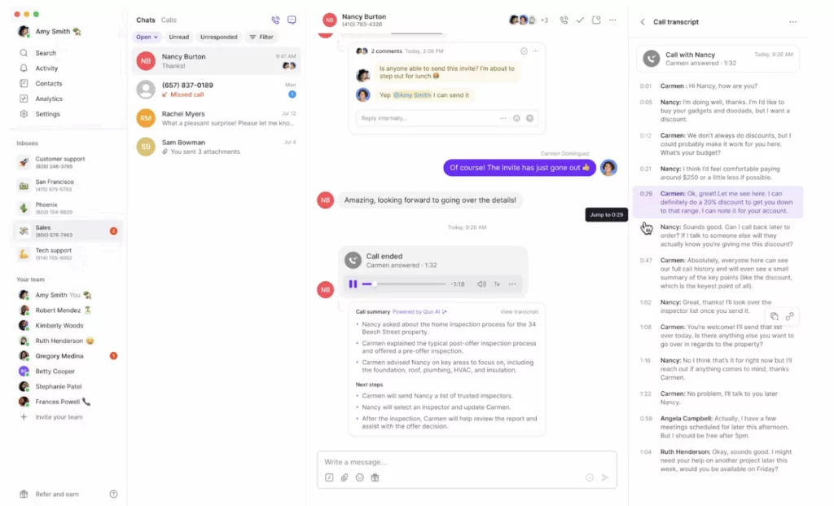
Task: Open new message compose icon
Action: (292, 20)
